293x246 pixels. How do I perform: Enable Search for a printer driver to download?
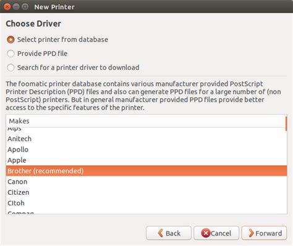(11, 67)
